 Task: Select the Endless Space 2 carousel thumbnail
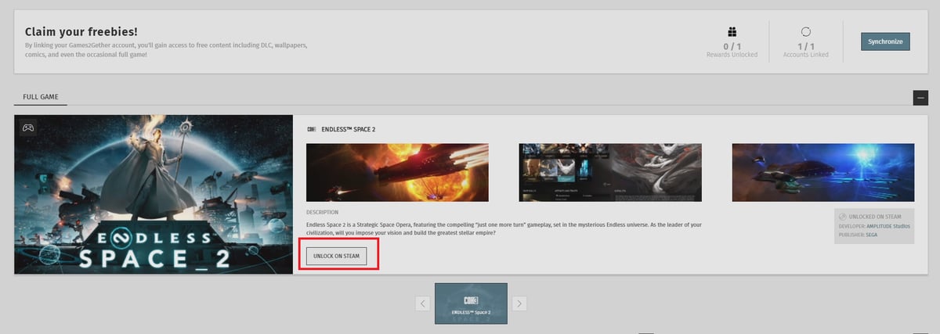click(471, 303)
